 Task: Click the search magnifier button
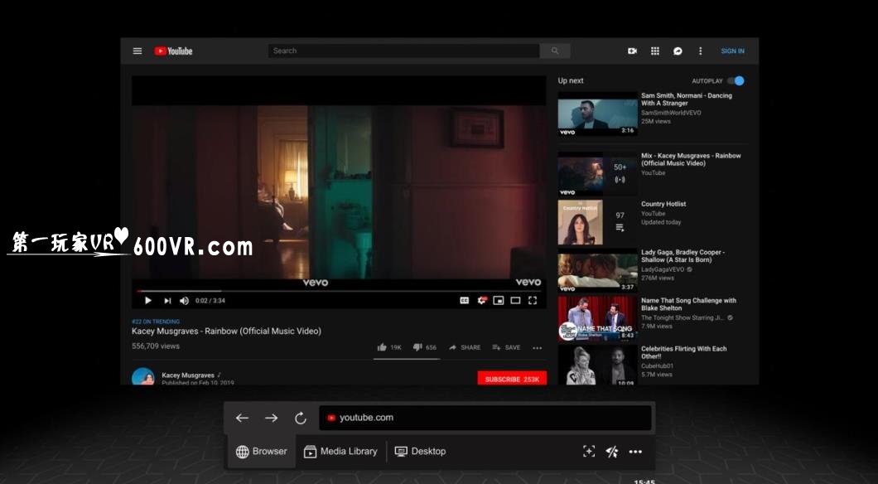(555, 51)
